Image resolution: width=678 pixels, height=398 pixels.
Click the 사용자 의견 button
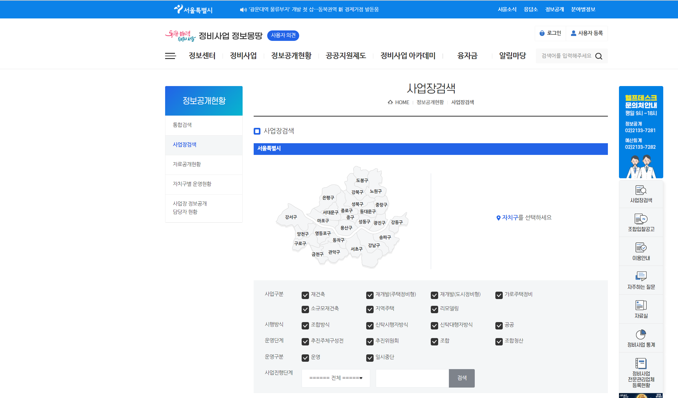pyautogui.click(x=283, y=35)
